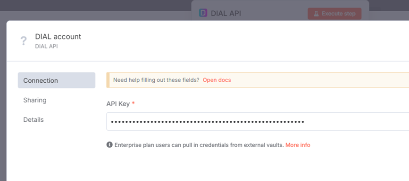Click the DIAL API purple logo icon
The image size is (409, 181).
(x=203, y=13)
